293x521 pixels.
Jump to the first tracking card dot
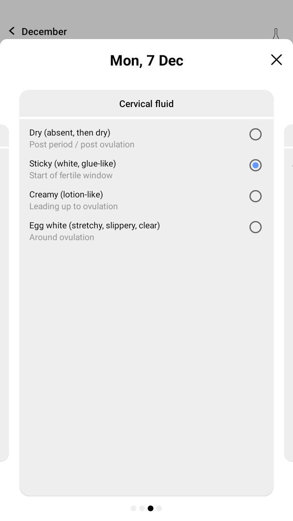(x=133, y=508)
